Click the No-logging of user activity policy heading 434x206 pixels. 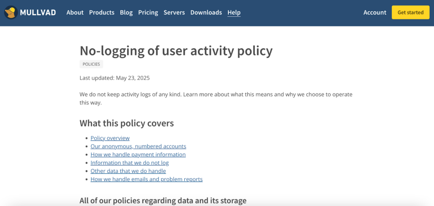[x=176, y=51]
